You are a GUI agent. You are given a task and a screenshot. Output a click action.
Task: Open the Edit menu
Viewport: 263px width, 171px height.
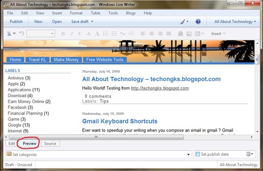click(25, 13)
